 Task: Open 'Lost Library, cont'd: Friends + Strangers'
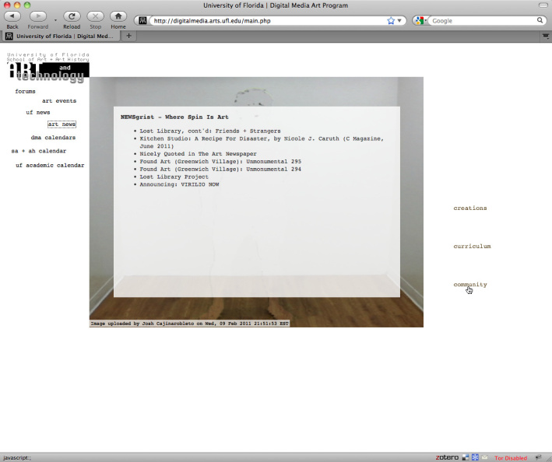click(210, 131)
